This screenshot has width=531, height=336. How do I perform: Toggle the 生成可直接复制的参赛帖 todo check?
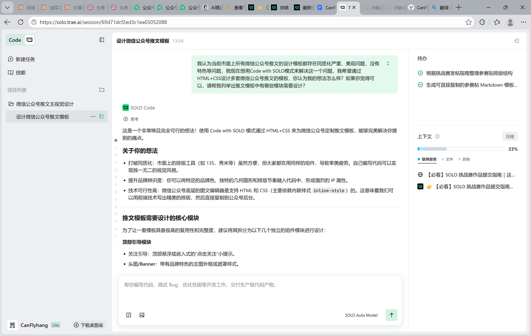pos(420,85)
